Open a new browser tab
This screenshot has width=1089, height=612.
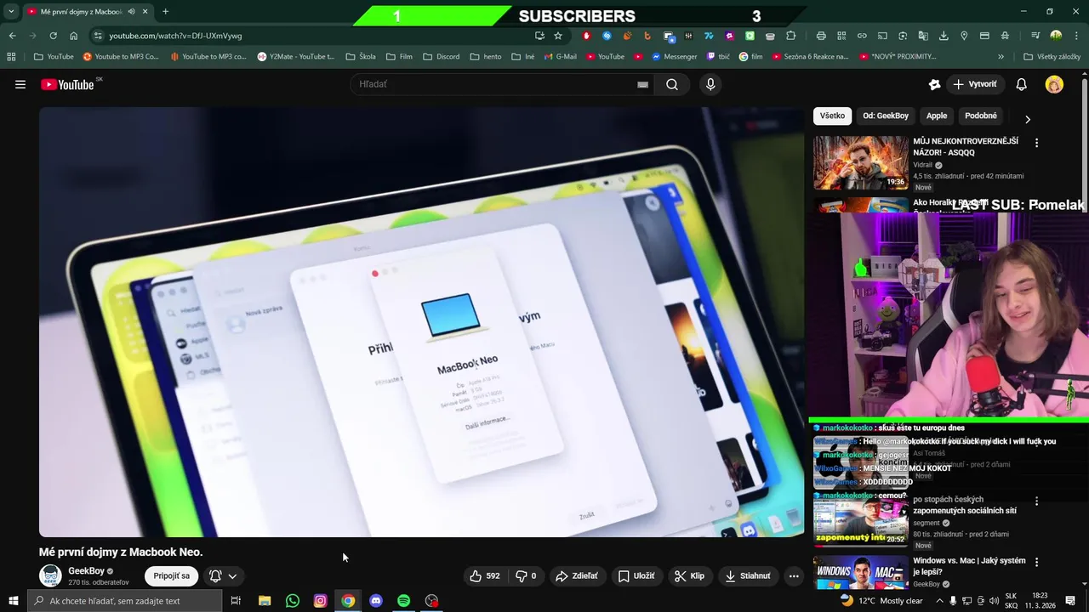(x=165, y=12)
